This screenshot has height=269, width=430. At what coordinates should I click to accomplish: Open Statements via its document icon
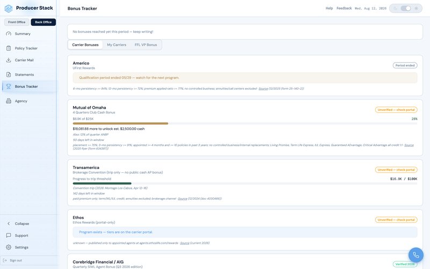(9, 74)
